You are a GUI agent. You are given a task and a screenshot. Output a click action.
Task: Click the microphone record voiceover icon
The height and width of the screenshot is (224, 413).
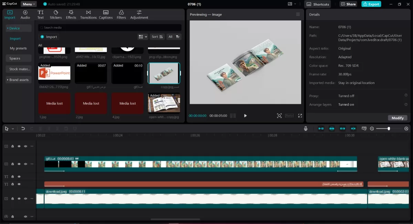tap(306, 128)
